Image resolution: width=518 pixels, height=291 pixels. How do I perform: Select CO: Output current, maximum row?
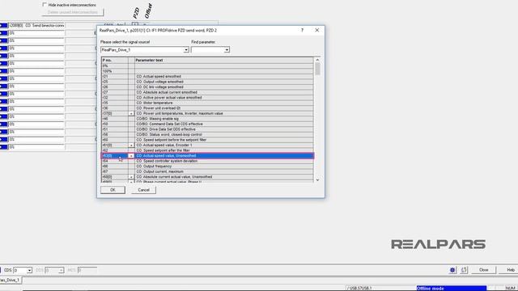click(207, 171)
